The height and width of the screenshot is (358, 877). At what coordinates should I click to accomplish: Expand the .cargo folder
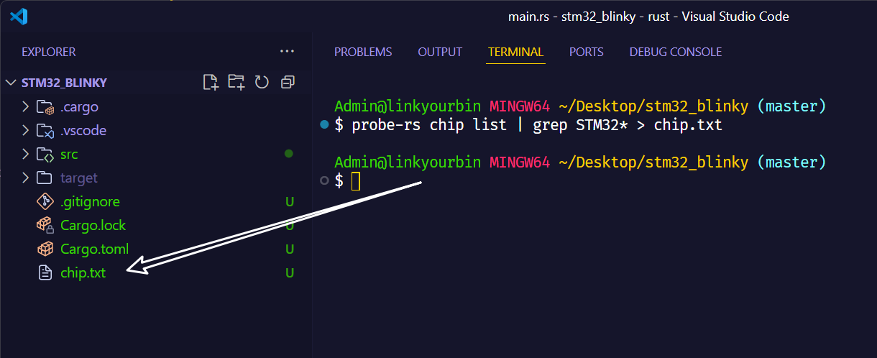tap(26, 107)
